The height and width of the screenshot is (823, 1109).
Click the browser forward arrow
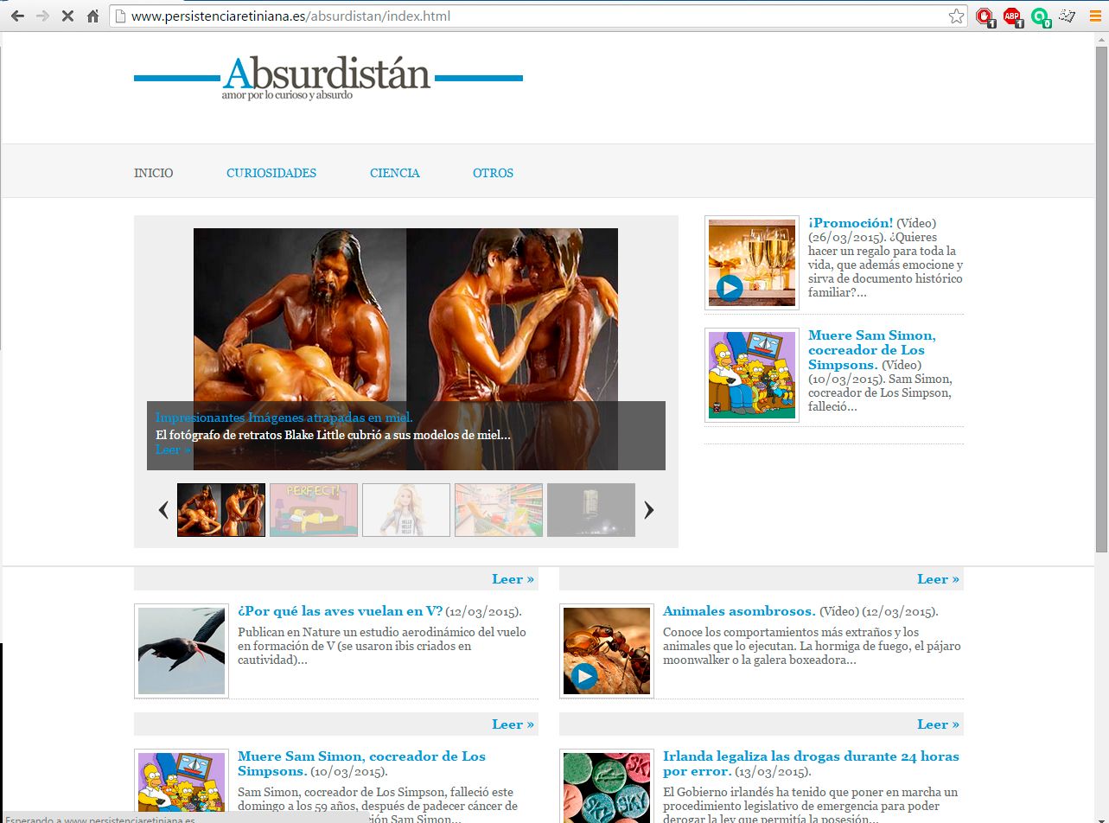[42, 16]
